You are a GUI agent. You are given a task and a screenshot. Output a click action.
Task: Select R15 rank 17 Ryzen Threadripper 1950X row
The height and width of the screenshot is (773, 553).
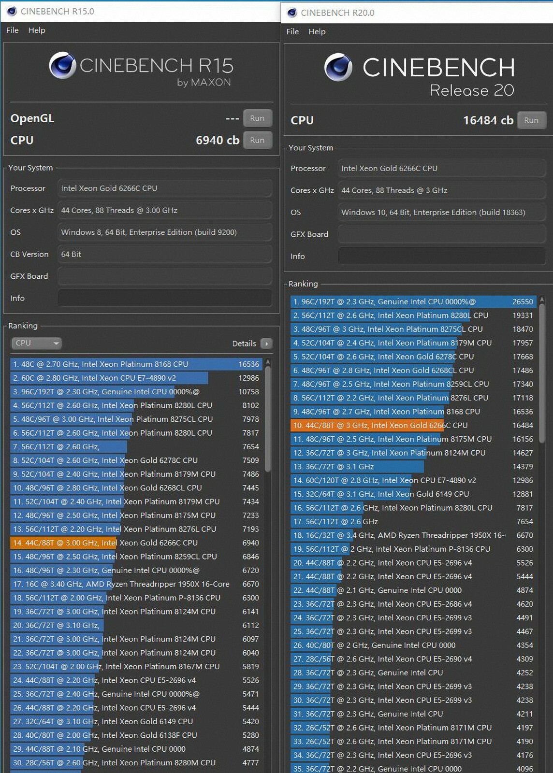coord(136,584)
